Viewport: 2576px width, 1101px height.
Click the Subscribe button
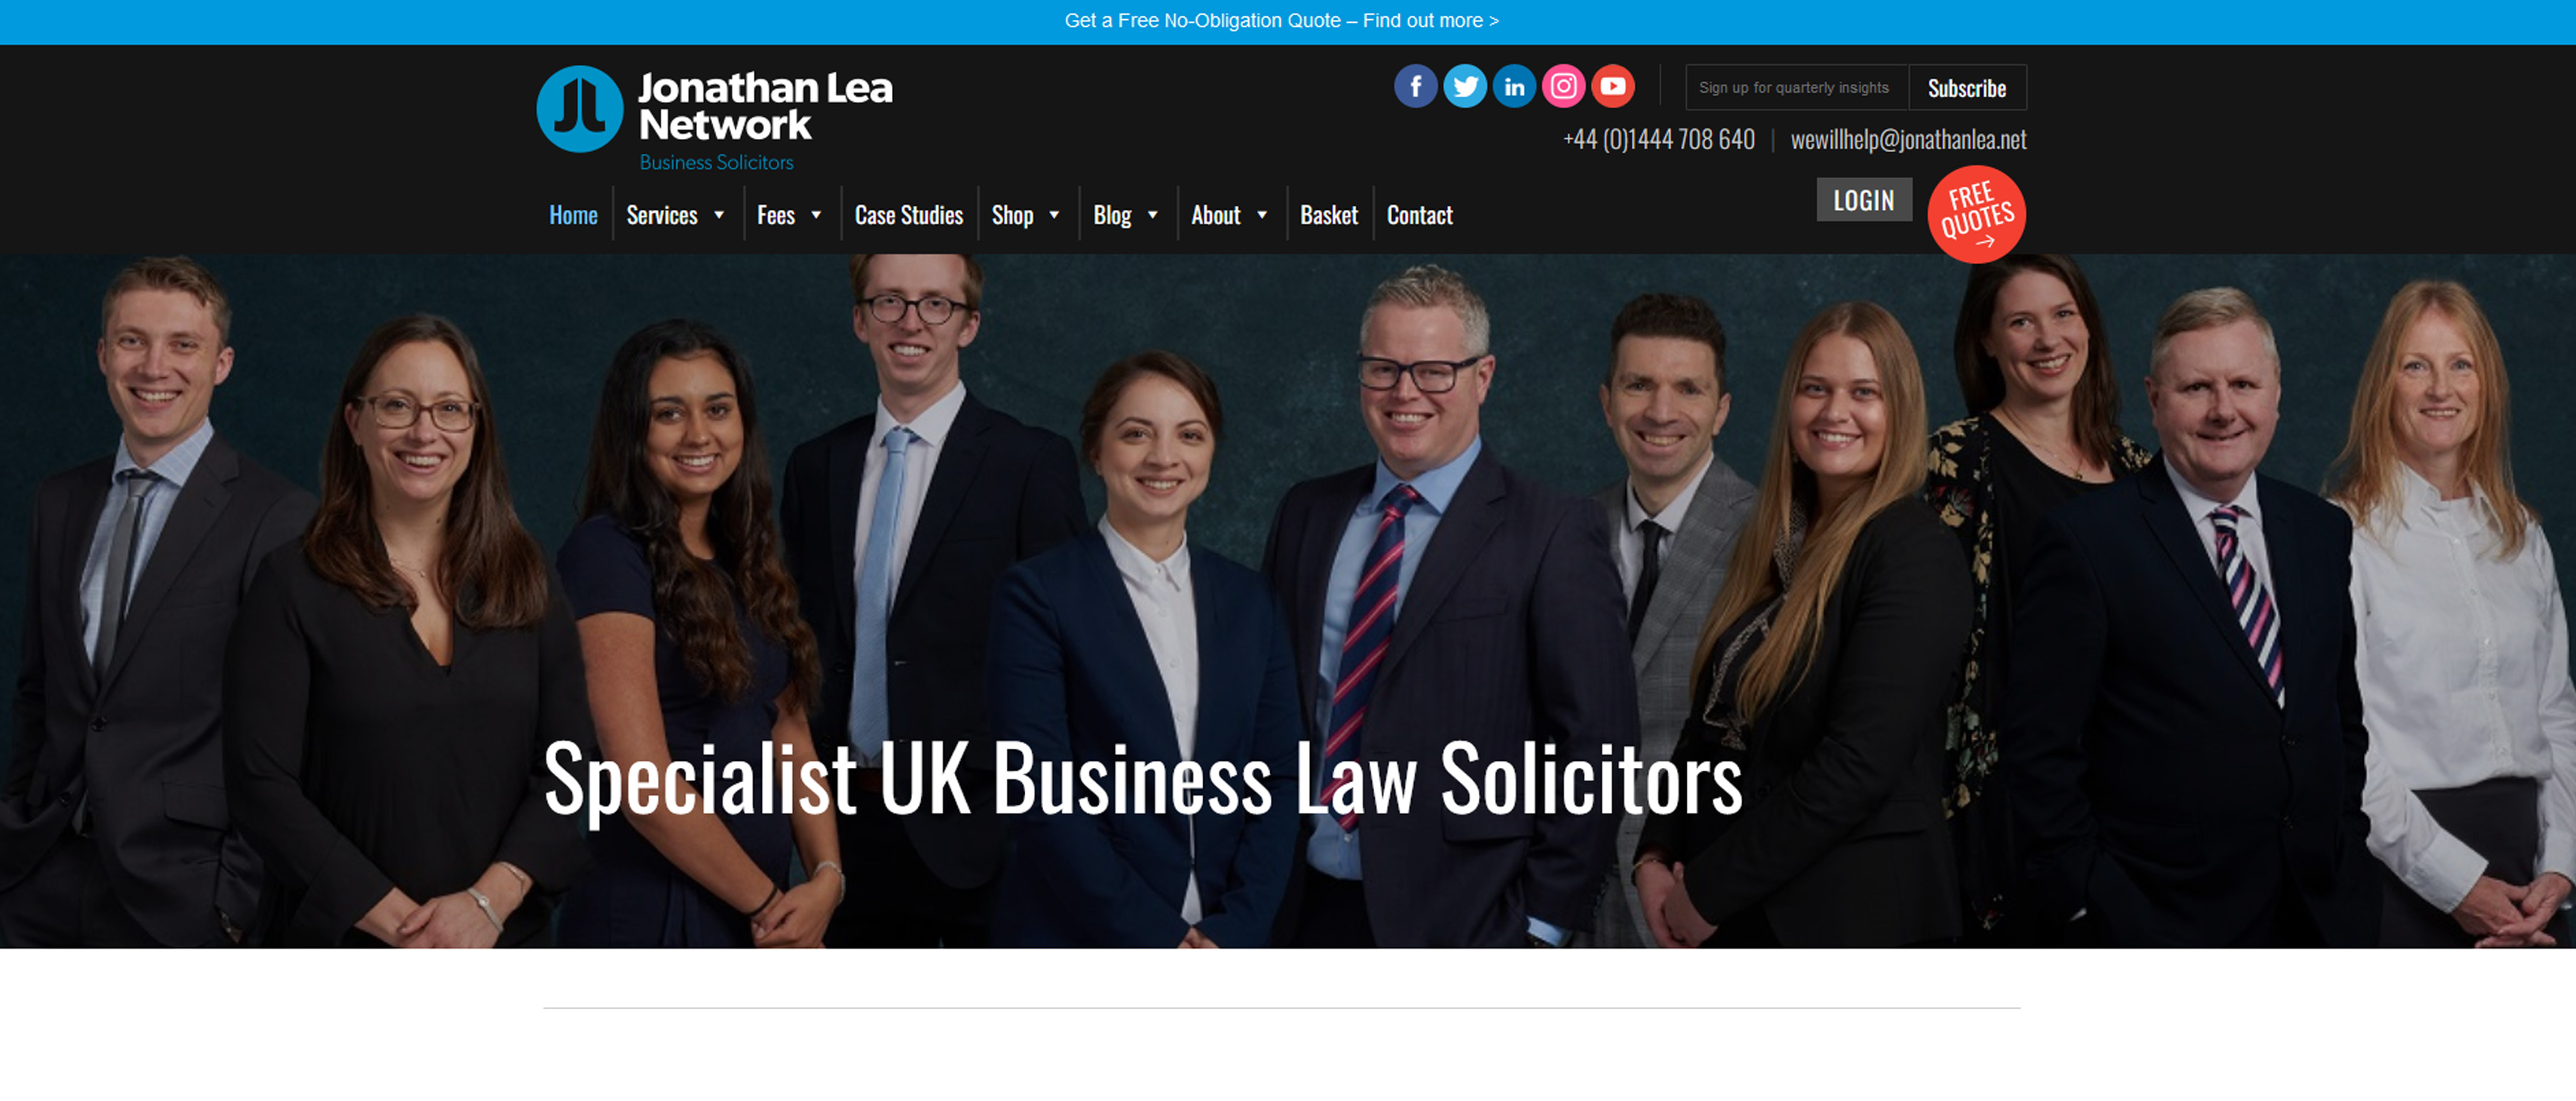point(1966,88)
